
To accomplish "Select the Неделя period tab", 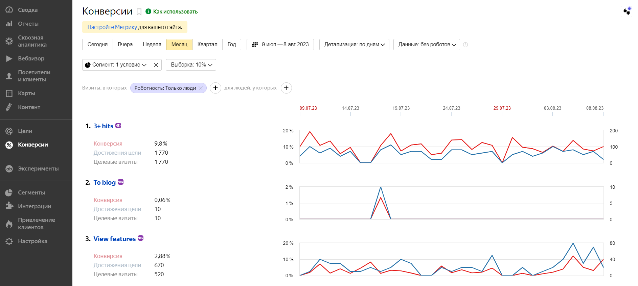I will point(152,45).
